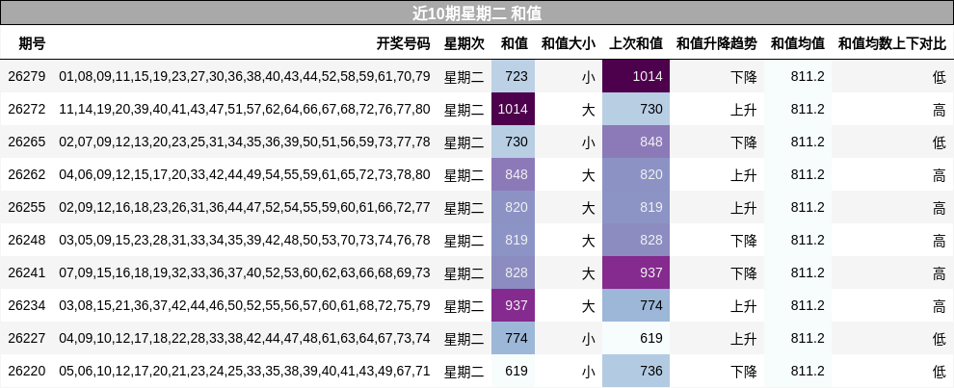This screenshot has height=388, width=954.
Task: Click the 和值 cell 619 in row 26220
Action: (513, 371)
